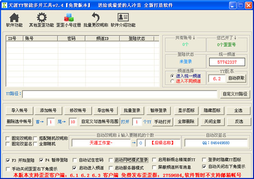Click 全部删除 button

186,121
